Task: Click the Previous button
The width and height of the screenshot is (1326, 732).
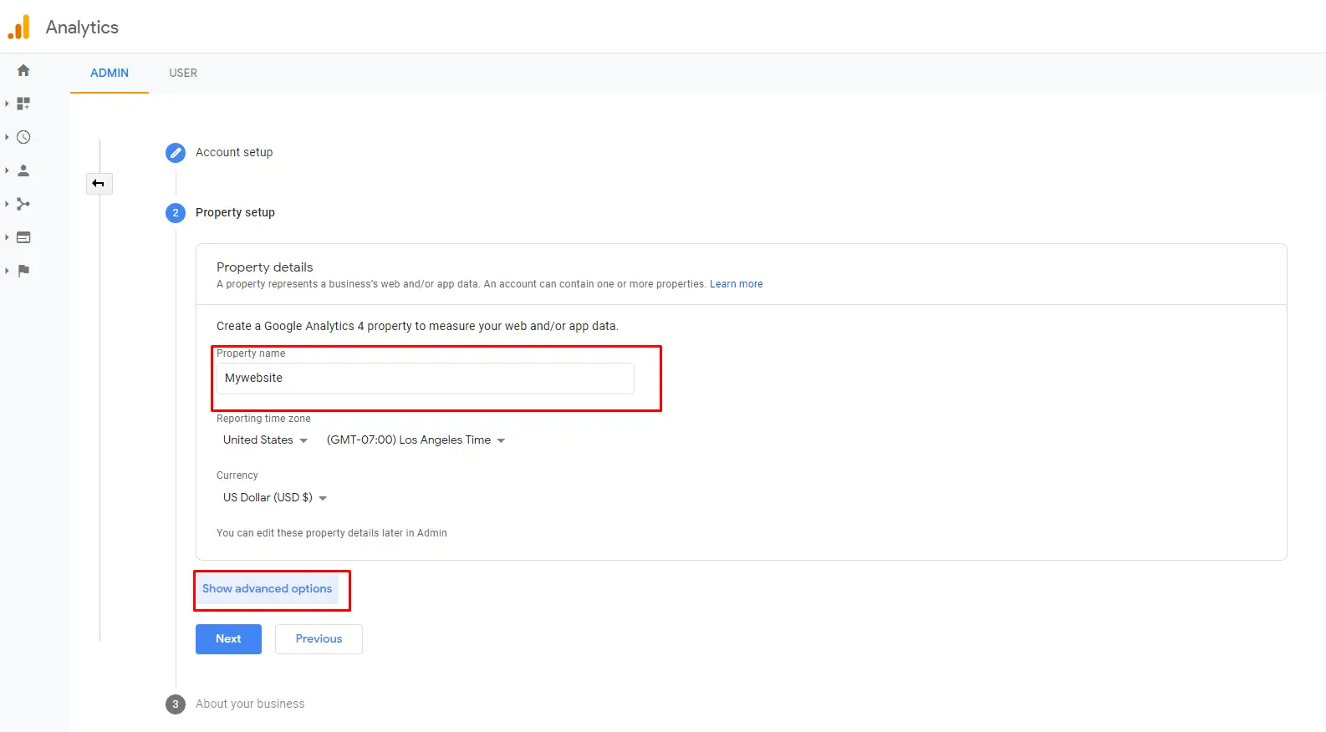Action: coord(319,639)
